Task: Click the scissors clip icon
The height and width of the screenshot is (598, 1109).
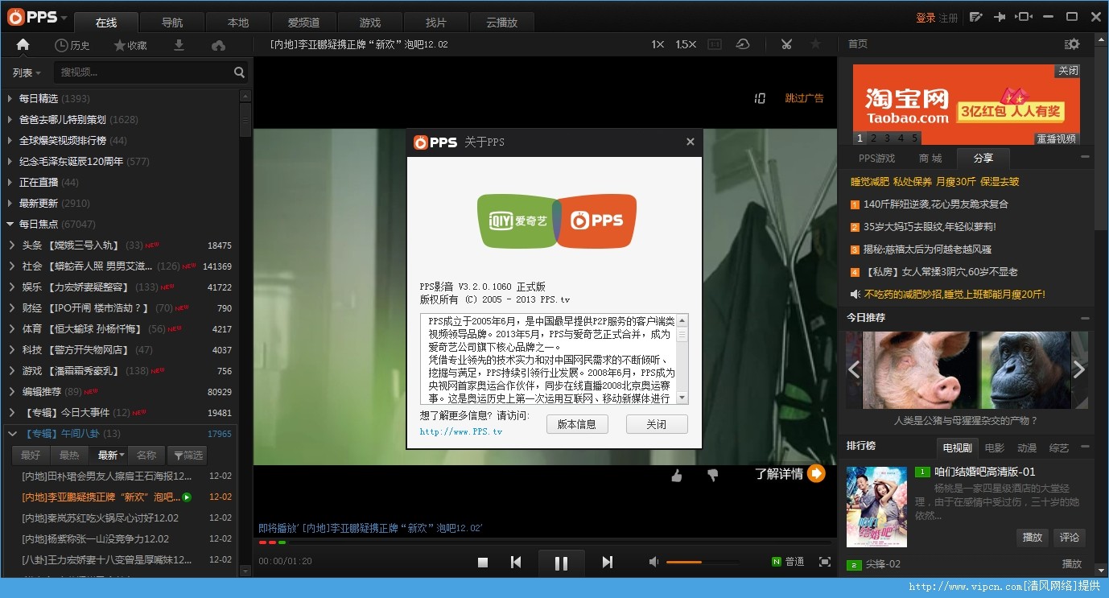Action: [786, 44]
